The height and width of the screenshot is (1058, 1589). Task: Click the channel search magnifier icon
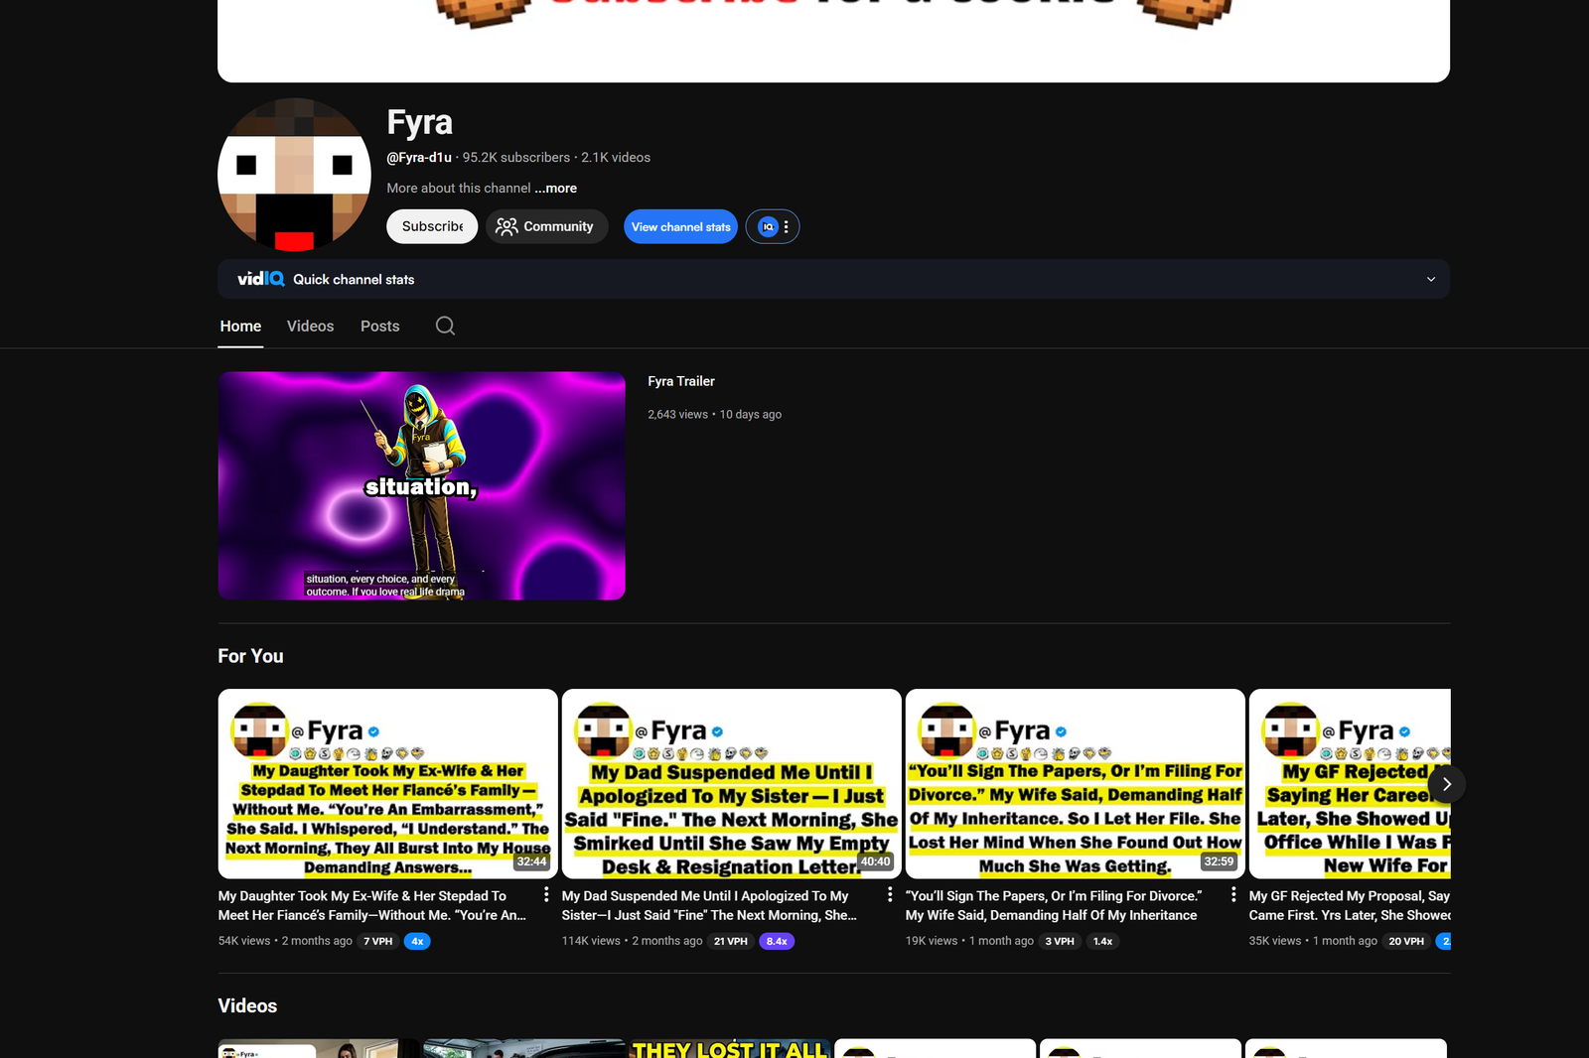pyautogui.click(x=445, y=326)
